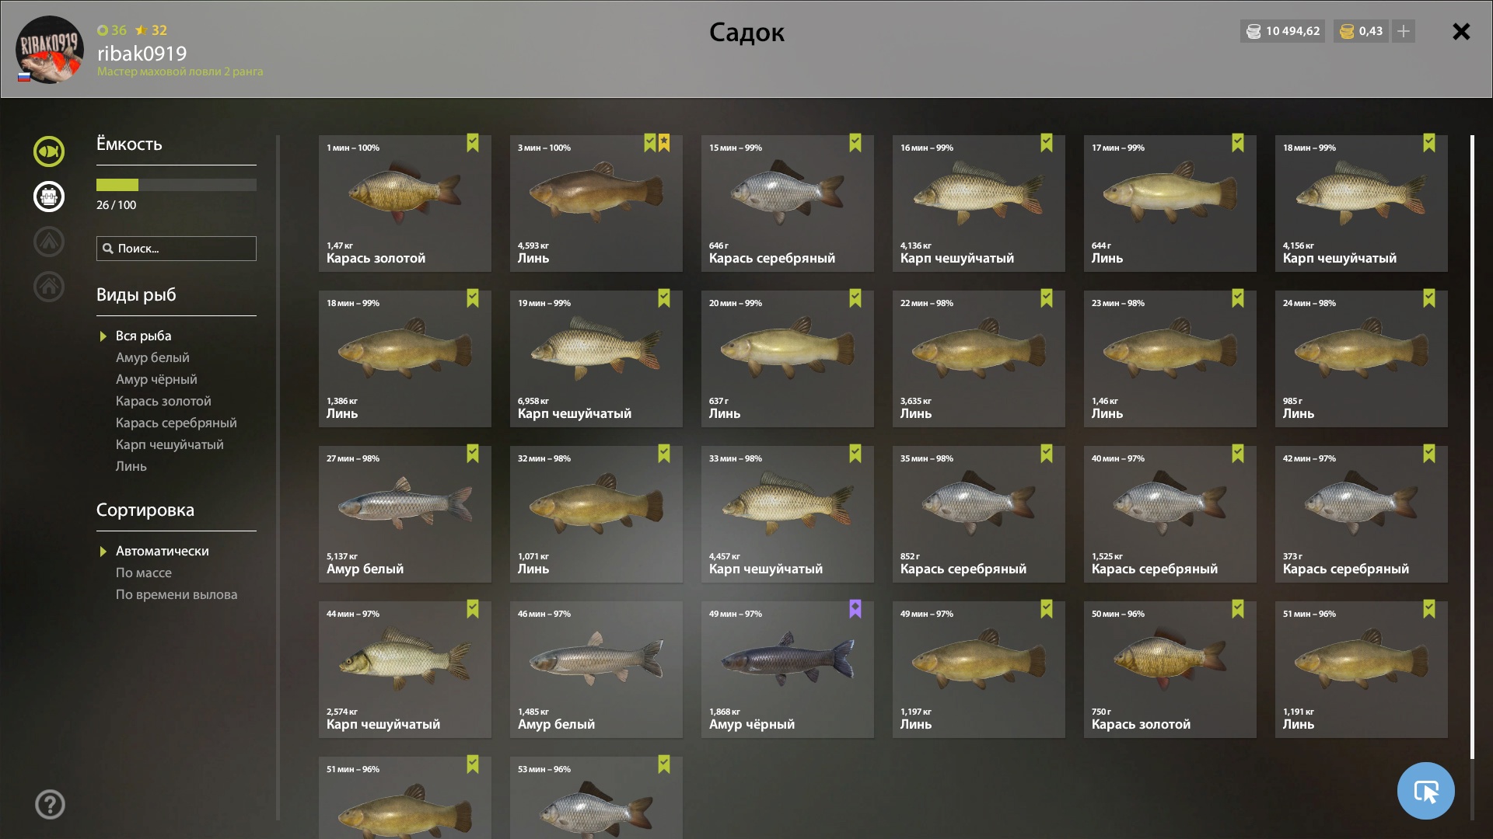The height and width of the screenshot is (839, 1493).
Task: Toggle the bookmark on 5,137 кг Амур белый
Action: (473, 454)
